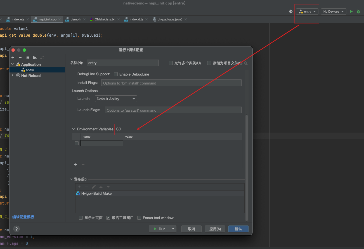Expand the Hot Reload tree node

(13, 76)
